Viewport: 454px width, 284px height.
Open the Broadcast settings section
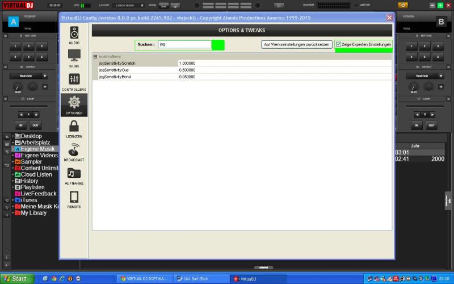tap(74, 152)
